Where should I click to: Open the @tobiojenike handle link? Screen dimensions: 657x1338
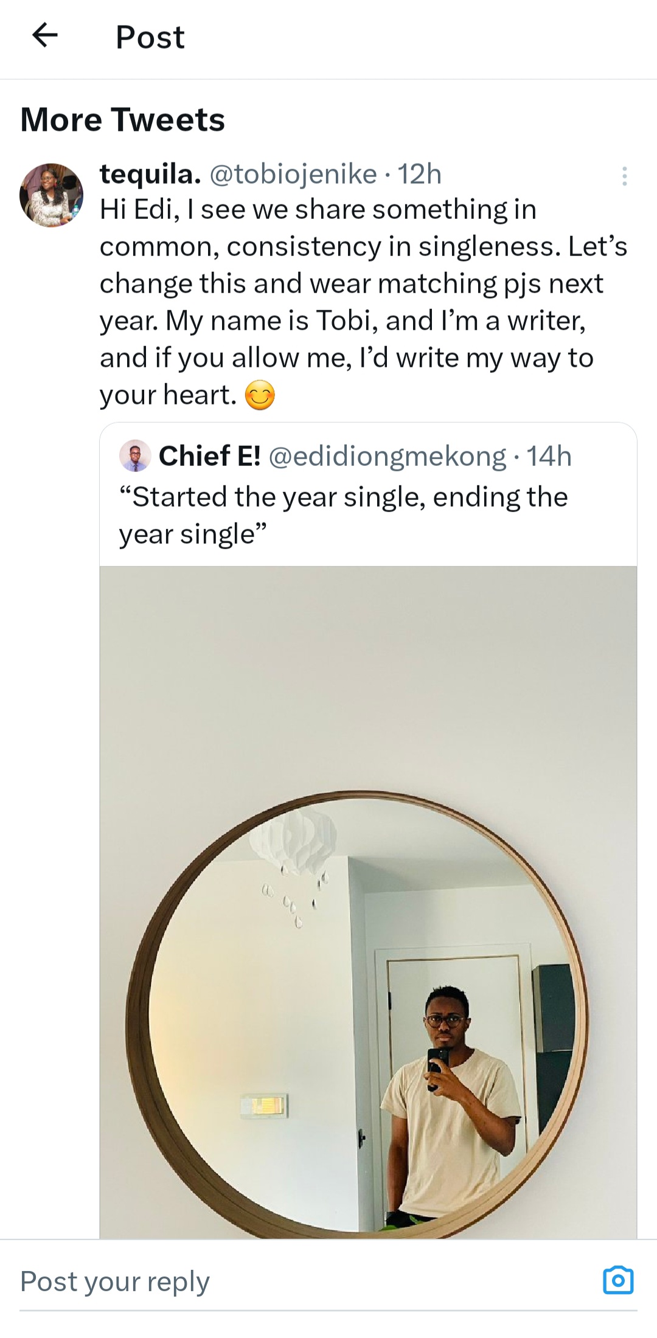[x=293, y=175]
